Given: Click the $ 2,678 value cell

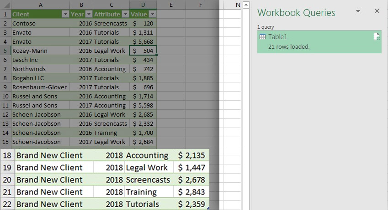Looking at the screenshot, I should coord(191,179).
